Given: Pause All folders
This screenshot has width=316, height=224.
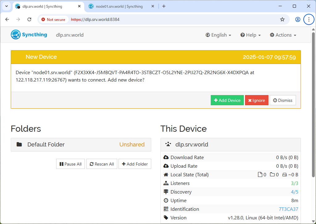Looking at the screenshot, I should click(x=70, y=164).
